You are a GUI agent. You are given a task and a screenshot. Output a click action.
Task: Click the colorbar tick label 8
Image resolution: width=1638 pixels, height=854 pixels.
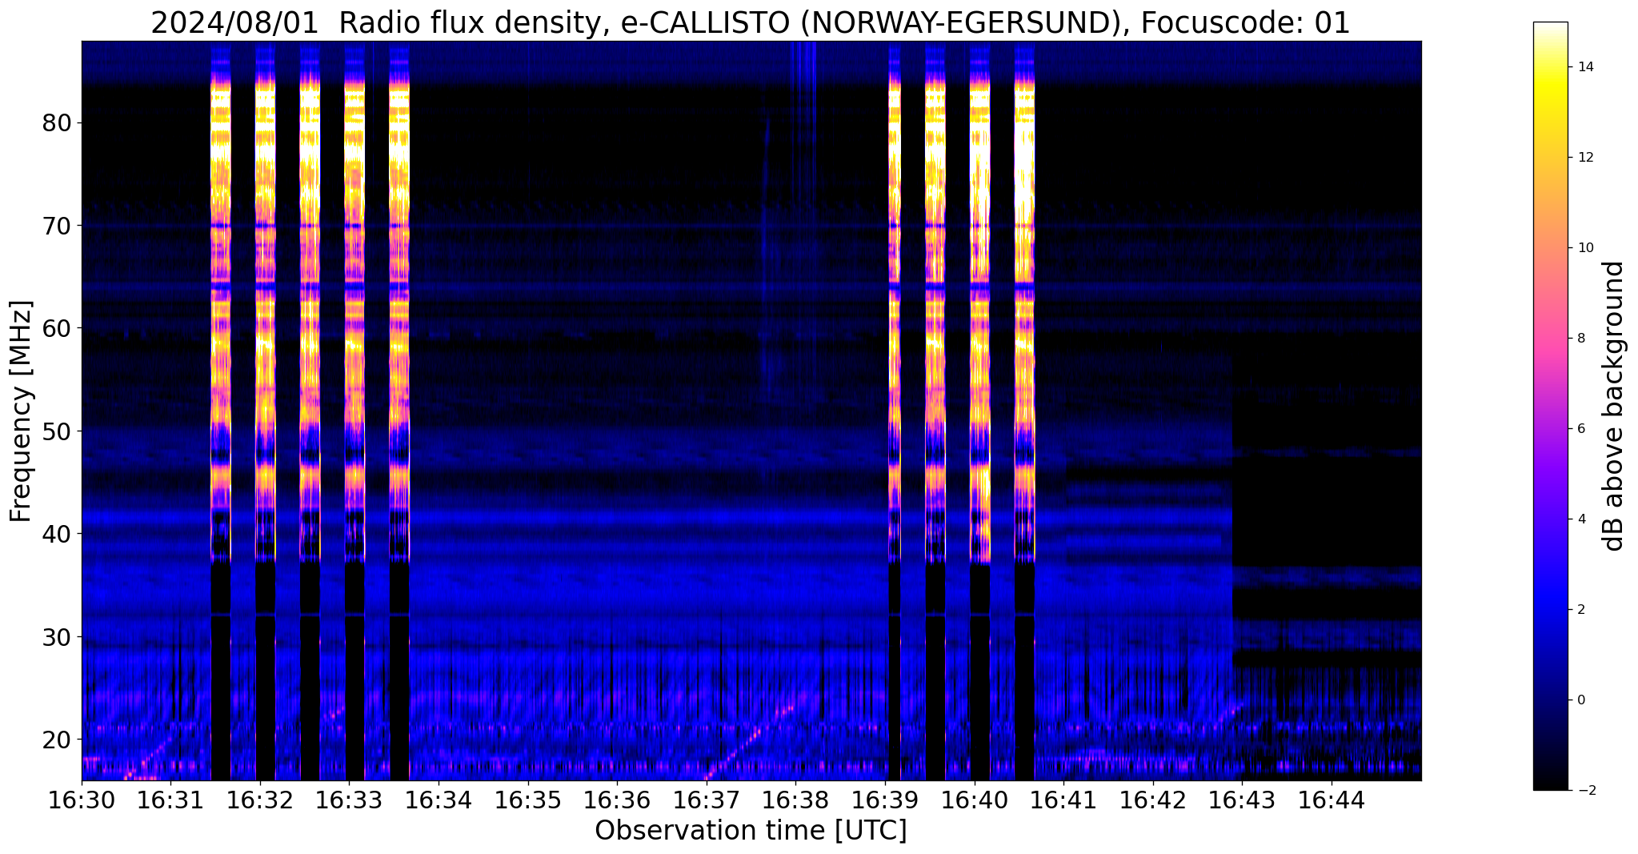click(1580, 339)
